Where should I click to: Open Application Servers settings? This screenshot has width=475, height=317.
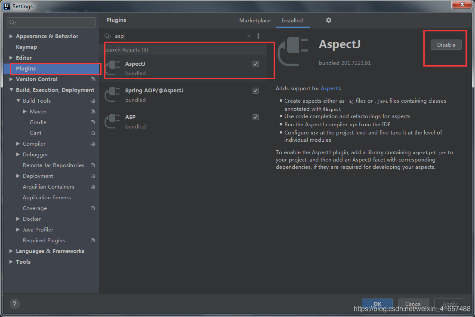(46, 198)
